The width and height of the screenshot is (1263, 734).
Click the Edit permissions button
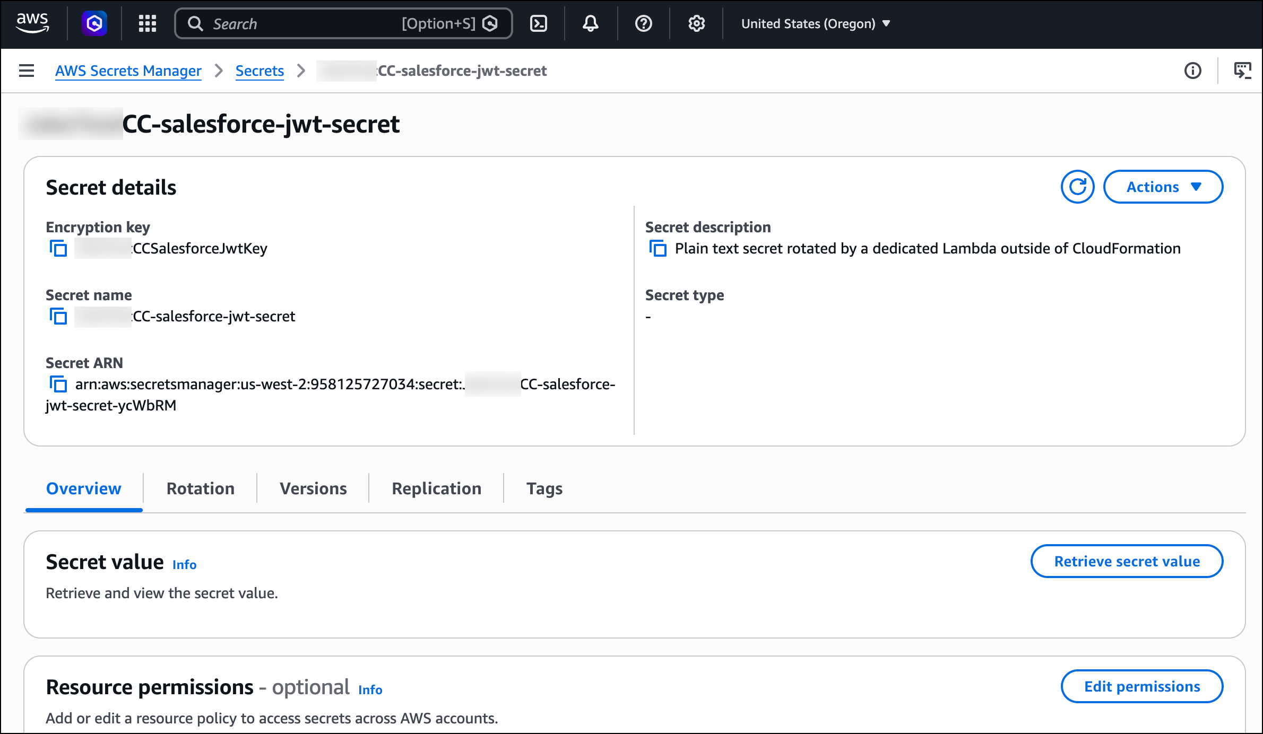point(1142,686)
